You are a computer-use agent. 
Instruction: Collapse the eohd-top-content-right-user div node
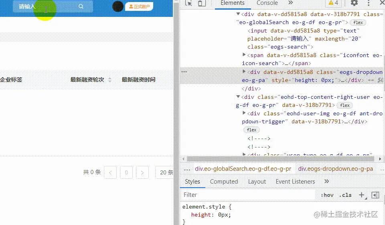(x=238, y=97)
